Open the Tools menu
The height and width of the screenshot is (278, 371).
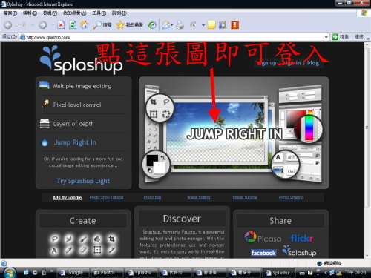99,13
